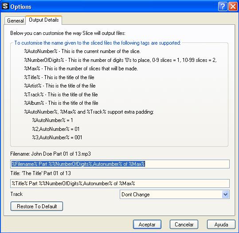Click the %Album% tag description line
The width and height of the screenshot is (239, 233).
click(61, 103)
